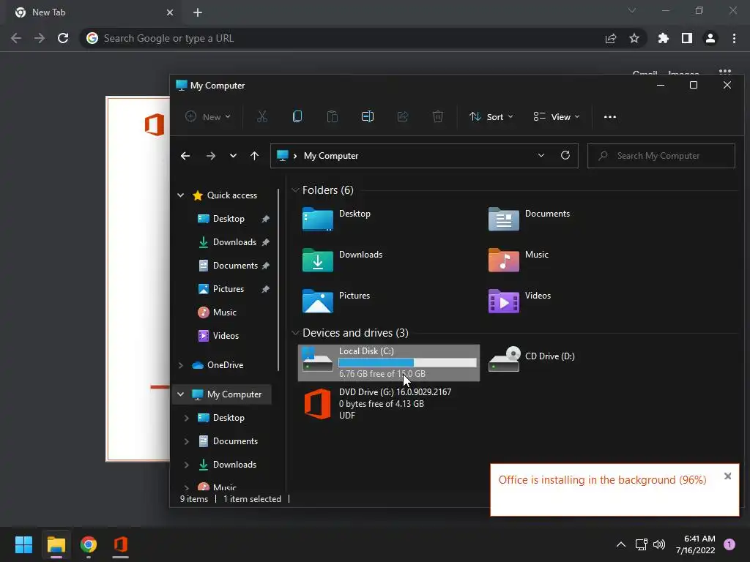750x562 pixels.
Task: Go forward in File Explorer
Action: tap(210, 156)
